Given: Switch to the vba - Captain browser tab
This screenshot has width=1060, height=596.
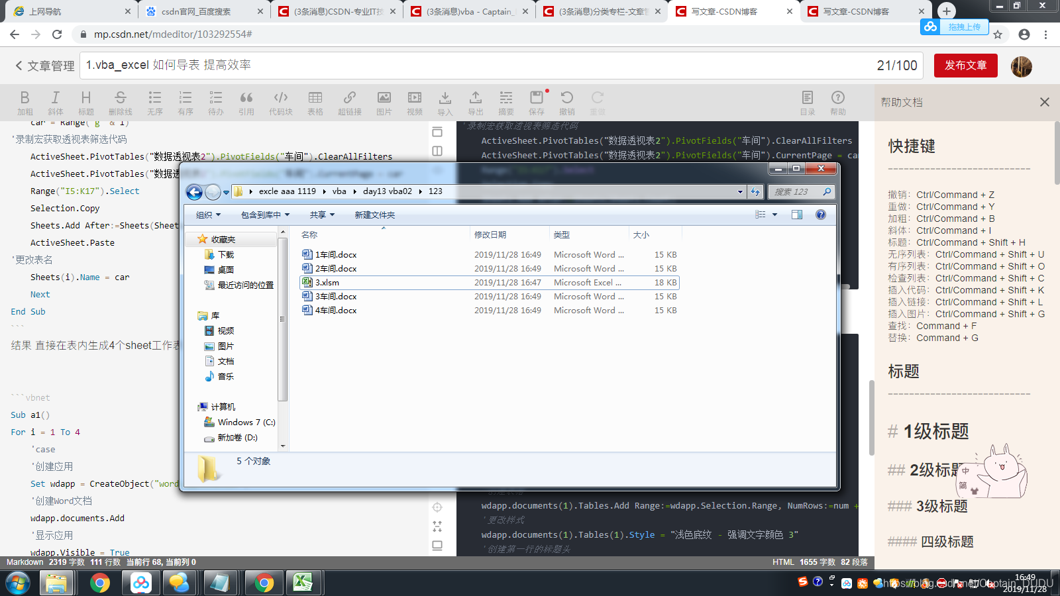Looking at the screenshot, I should point(468,11).
